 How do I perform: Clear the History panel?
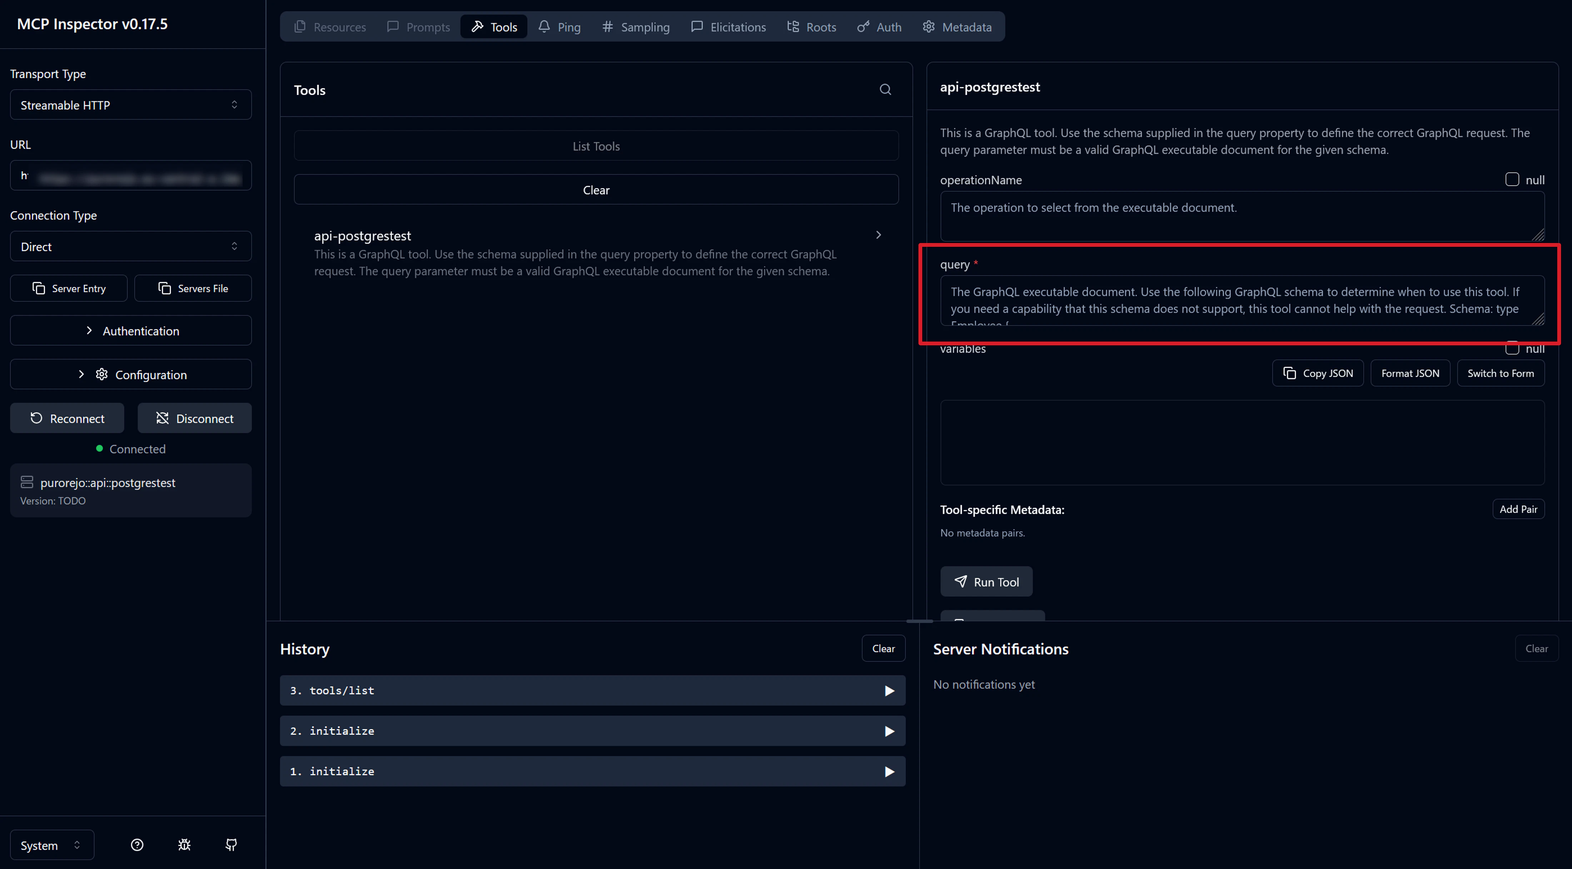883,648
